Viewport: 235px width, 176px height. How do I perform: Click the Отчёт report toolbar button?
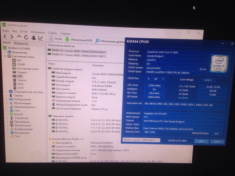55,39
